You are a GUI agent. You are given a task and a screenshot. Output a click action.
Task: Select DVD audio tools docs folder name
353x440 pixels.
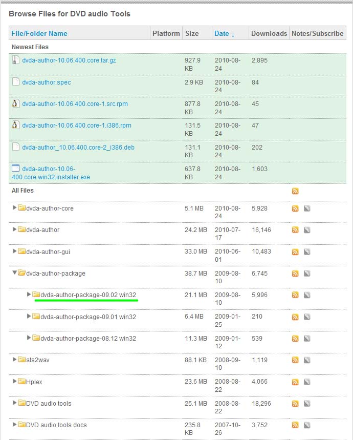(56, 425)
